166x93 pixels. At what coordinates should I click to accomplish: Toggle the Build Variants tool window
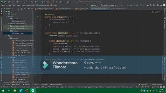[x=1, y=76]
